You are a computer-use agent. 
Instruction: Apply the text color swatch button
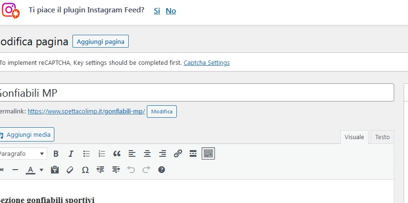[x=31, y=170]
